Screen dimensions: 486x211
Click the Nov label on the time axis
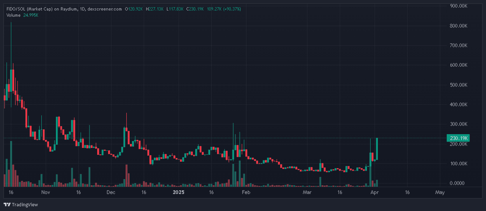point(45,192)
